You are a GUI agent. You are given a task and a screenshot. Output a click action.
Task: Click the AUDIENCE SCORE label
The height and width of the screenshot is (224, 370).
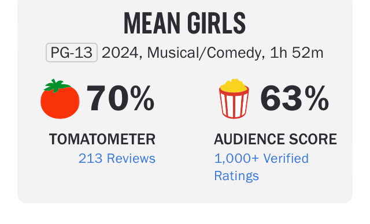275,139
